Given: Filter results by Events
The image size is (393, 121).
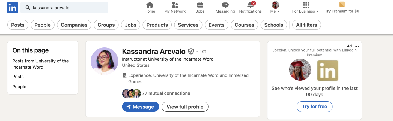Looking at the screenshot, I should click(216, 25).
